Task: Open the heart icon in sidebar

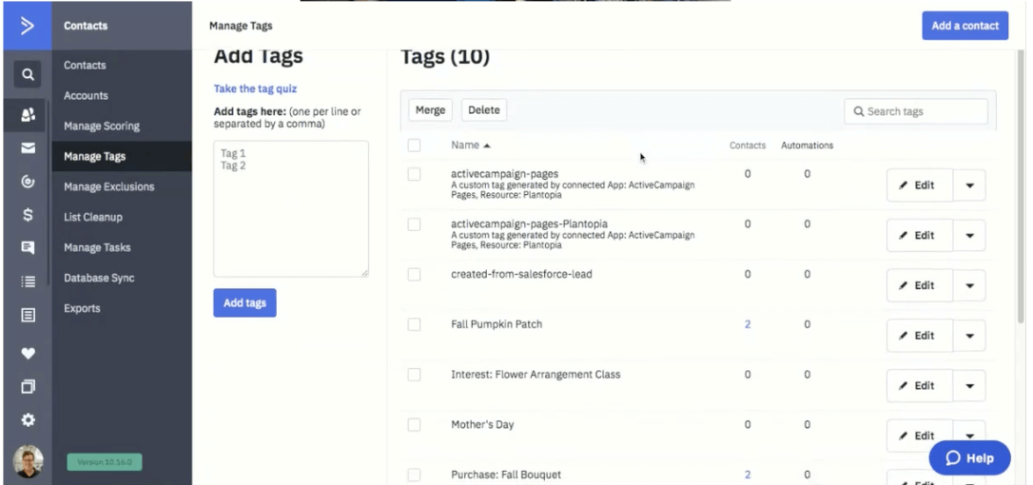Action: pos(29,354)
